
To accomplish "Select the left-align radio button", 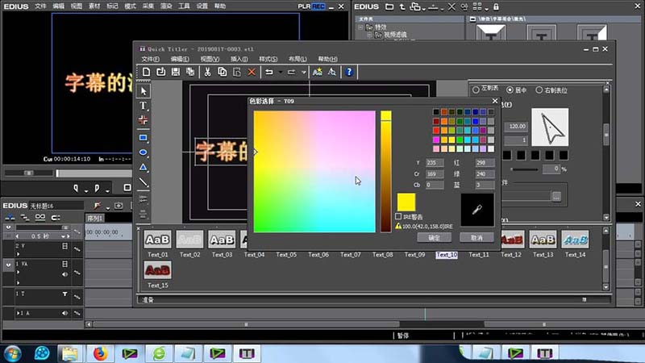I will coord(476,90).
